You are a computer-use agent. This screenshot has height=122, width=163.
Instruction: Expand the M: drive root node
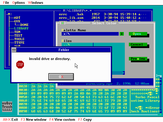click(10, 14)
